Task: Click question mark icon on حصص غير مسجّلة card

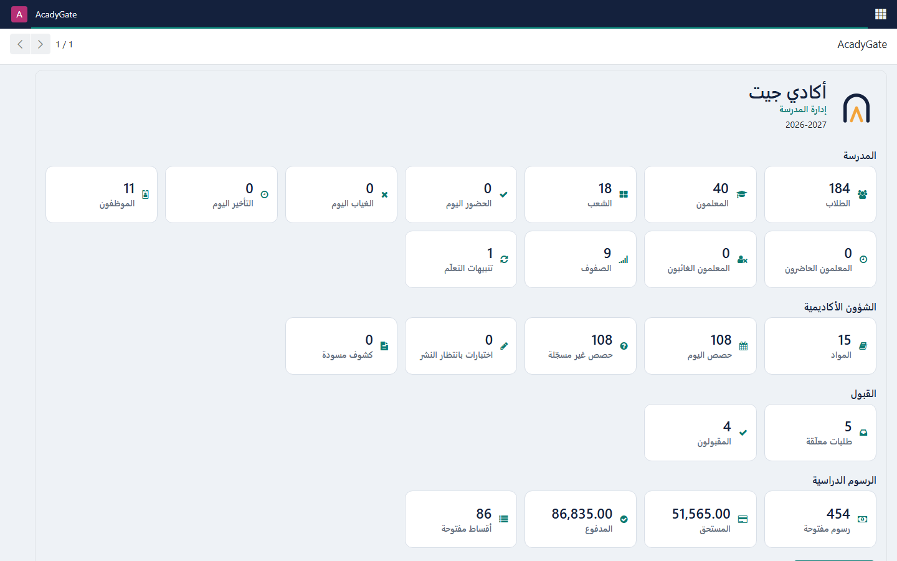Action: [x=624, y=346]
